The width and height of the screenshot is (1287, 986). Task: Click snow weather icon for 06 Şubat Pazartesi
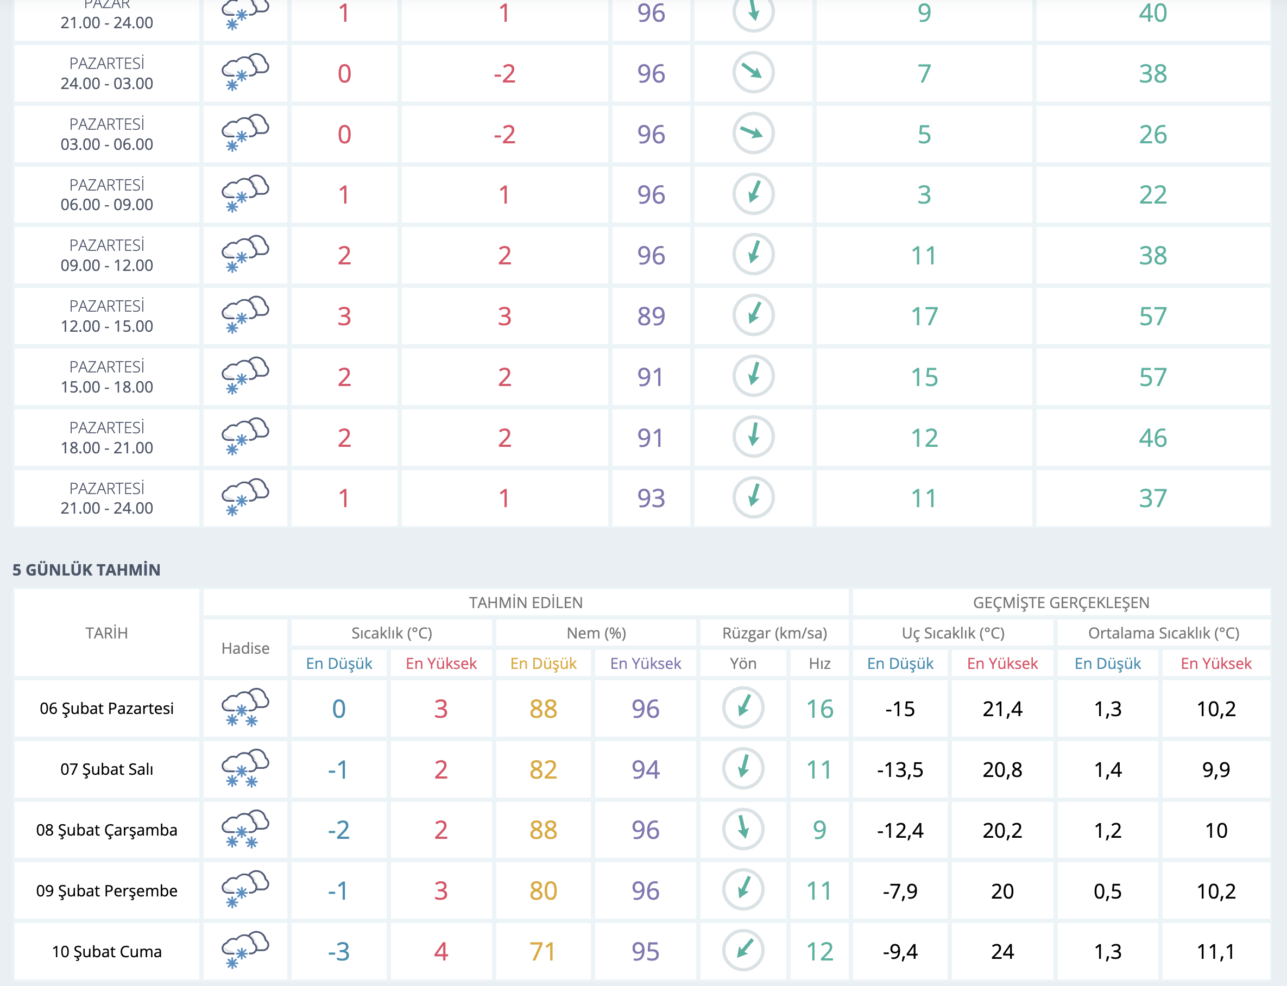[x=245, y=708]
